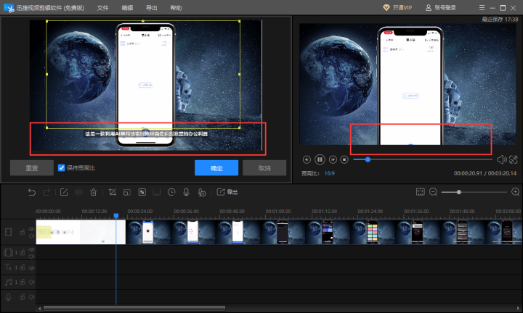Click the 重置 reset button
Screen dimensions: 523x313
tap(32, 167)
